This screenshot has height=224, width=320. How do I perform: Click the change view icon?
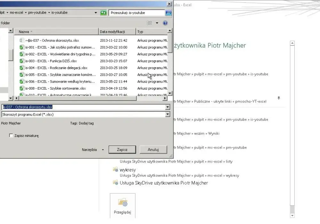coord(149,23)
